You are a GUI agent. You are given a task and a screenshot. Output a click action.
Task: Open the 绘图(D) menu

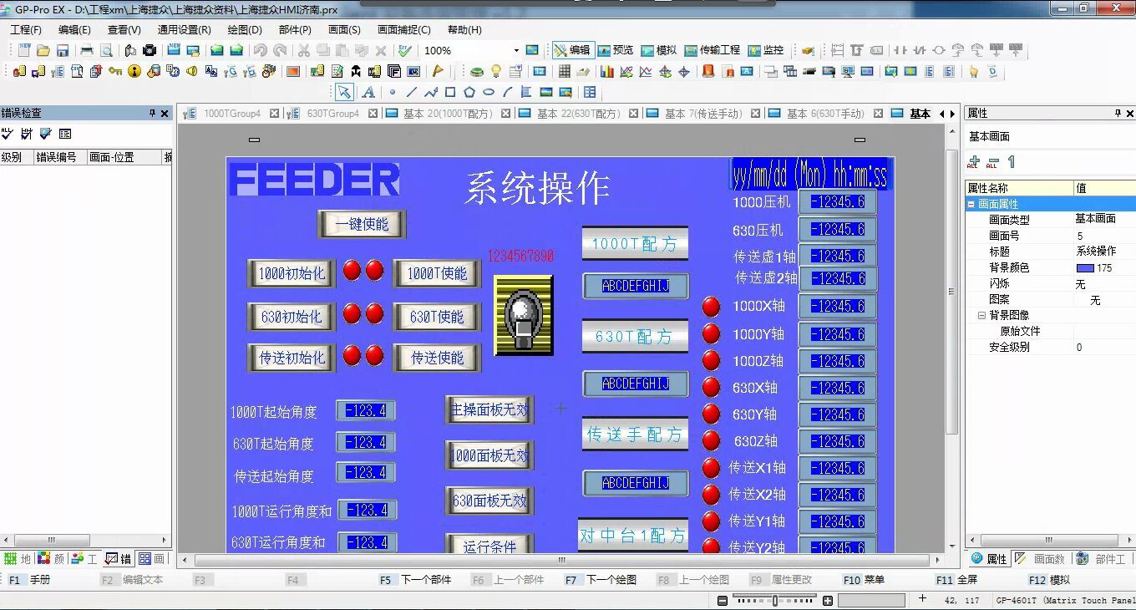click(x=243, y=29)
